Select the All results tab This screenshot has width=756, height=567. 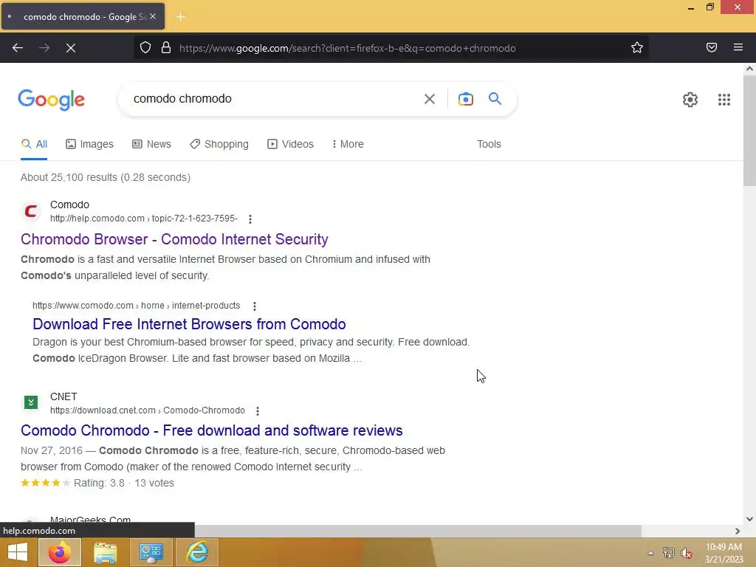click(x=34, y=144)
